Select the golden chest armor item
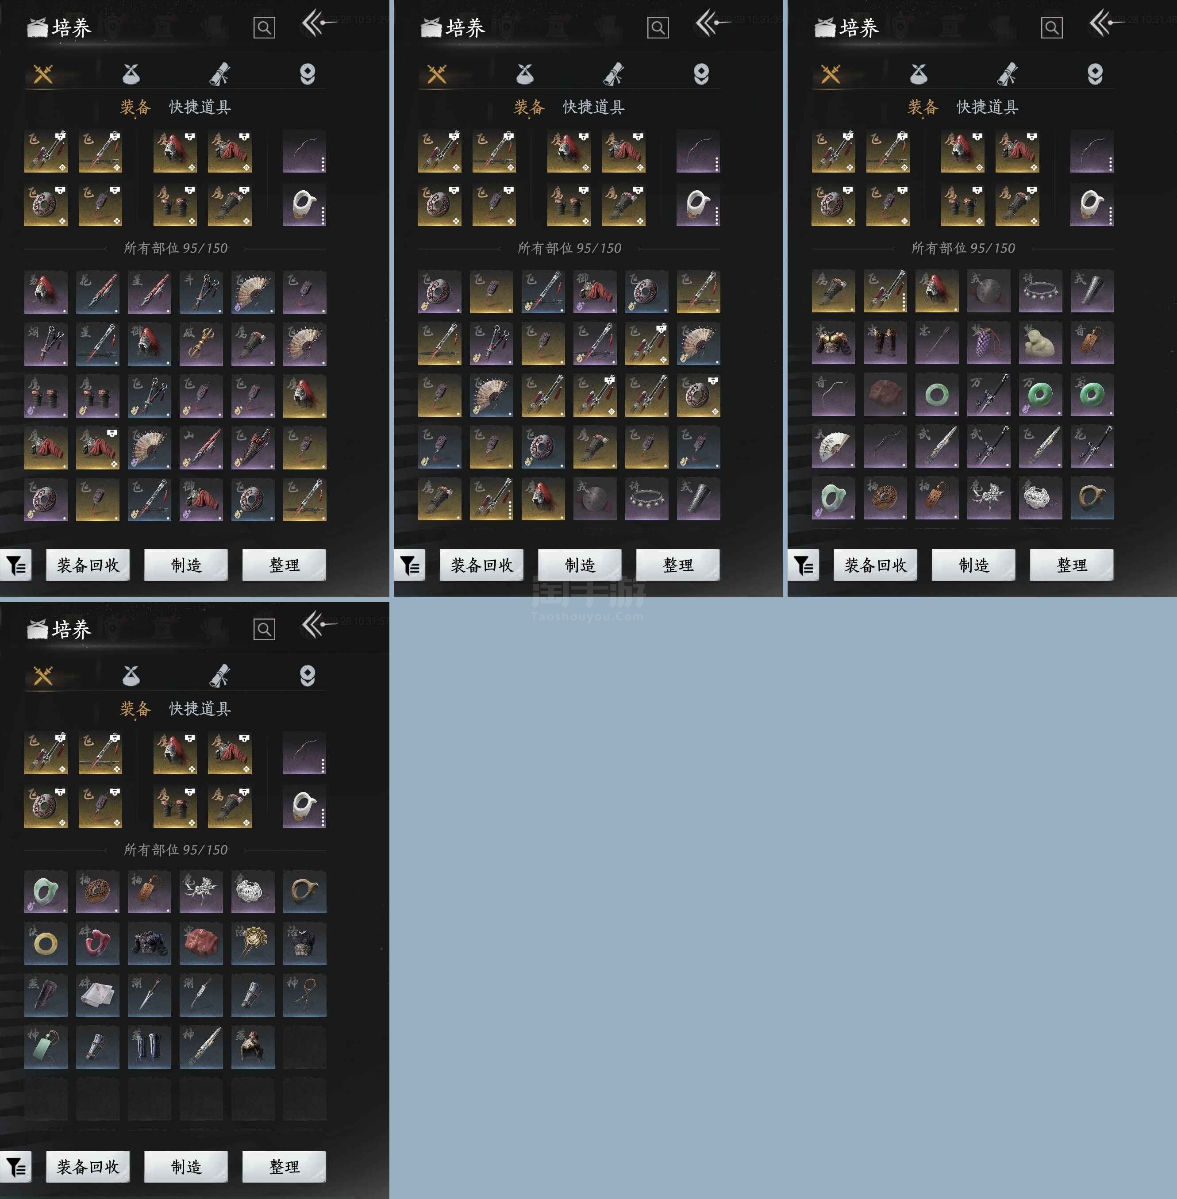Image resolution: width=1177 pixels, height=1199 pixels. (833, 342)
